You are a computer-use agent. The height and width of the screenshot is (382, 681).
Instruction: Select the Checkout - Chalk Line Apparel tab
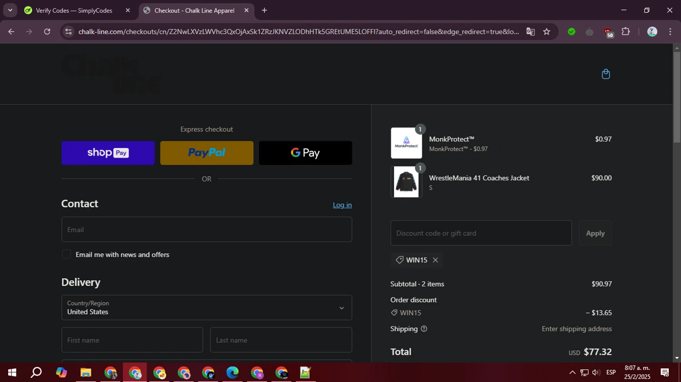(x=194, y=10)
